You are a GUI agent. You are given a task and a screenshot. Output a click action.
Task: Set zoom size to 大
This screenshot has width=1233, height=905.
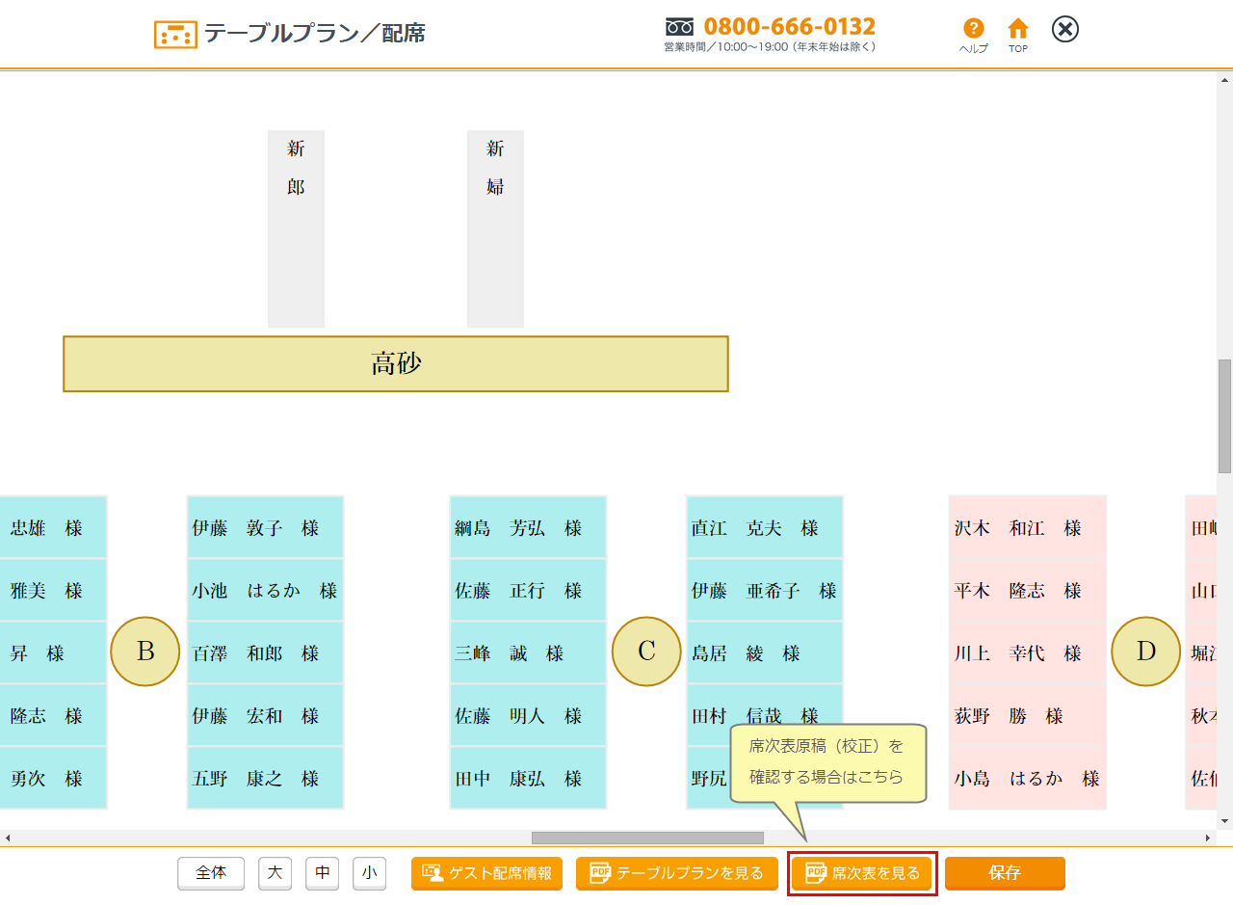pos(275,873)
